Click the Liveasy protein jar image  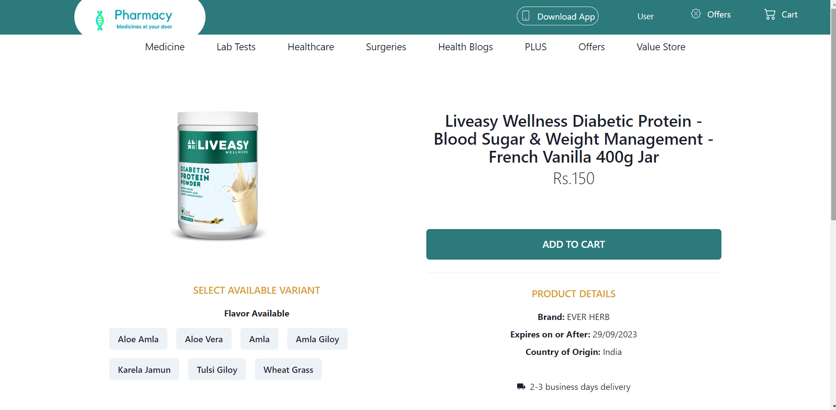click(218, 175)
